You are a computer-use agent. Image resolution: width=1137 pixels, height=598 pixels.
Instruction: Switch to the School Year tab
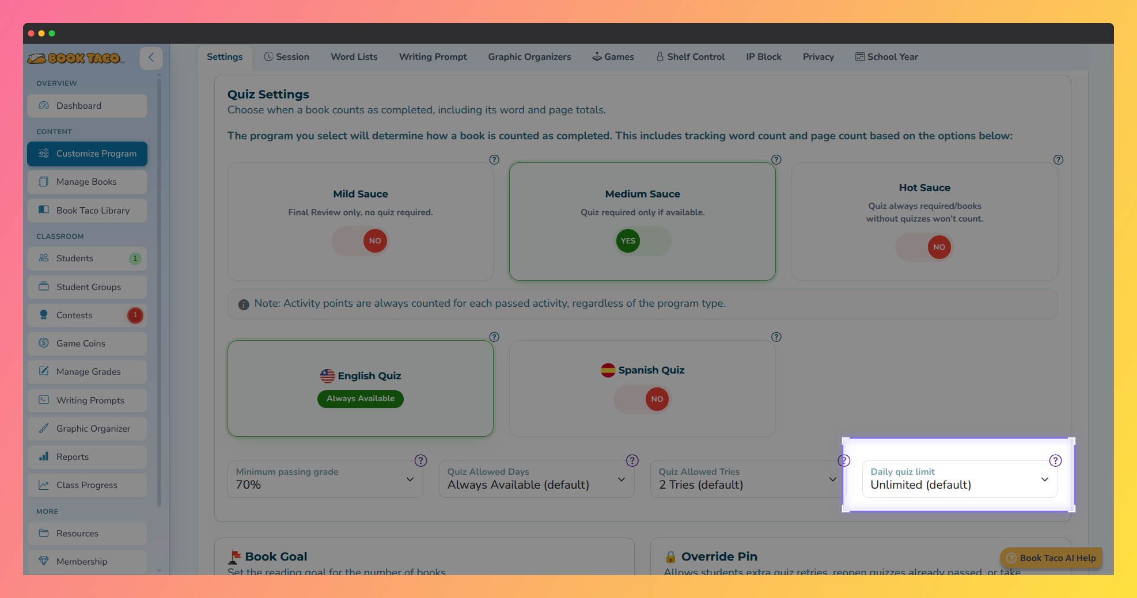click(886, 57)
